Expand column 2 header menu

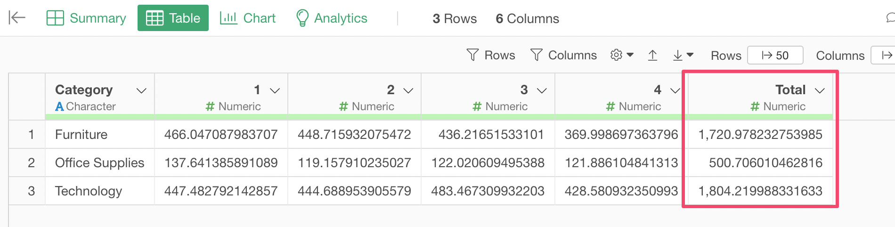[x=408, y=90]
